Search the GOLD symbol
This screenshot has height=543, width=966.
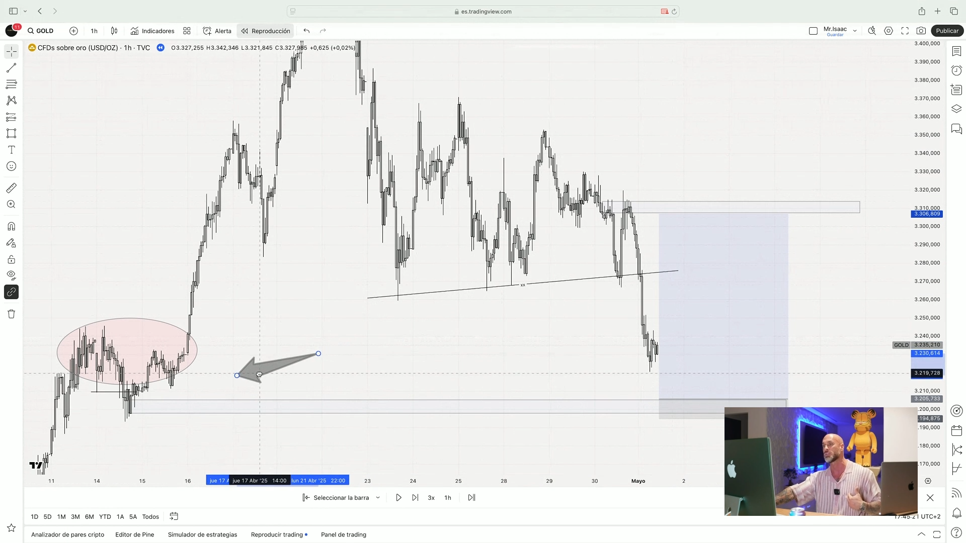tap(40, 31)
